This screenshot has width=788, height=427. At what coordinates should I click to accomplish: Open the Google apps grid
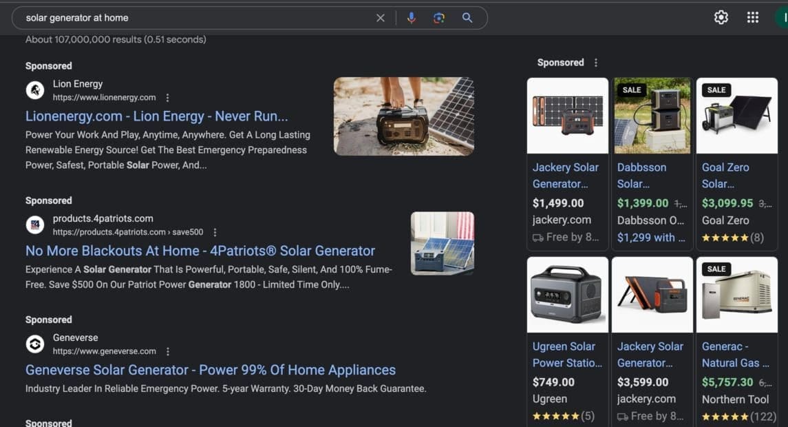(x=752, y=18)
